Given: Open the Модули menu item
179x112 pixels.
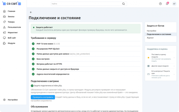Looking at the screenshot, I should pyautogui.click(x=12, y=43).
